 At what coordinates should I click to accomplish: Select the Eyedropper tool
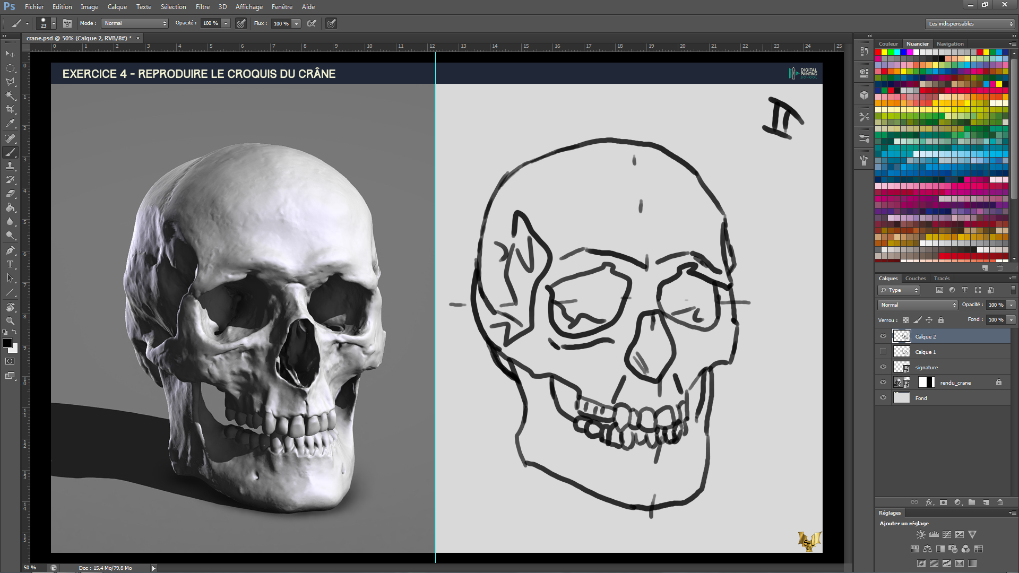(10, 123)
